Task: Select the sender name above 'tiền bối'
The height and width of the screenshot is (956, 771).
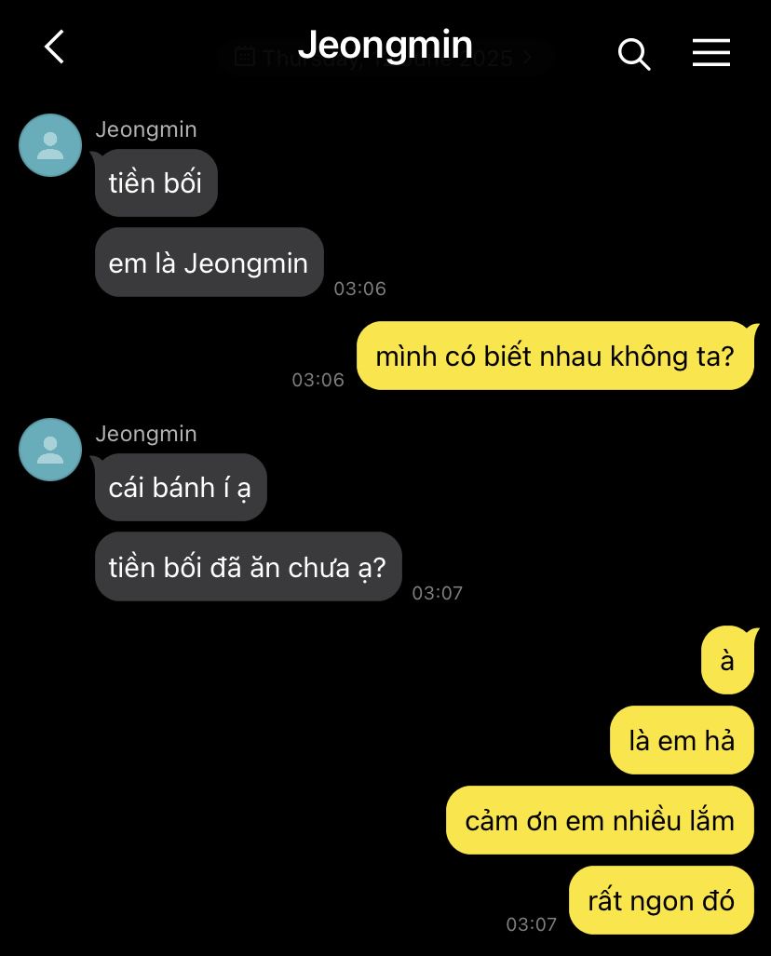Action: point(146,129)
